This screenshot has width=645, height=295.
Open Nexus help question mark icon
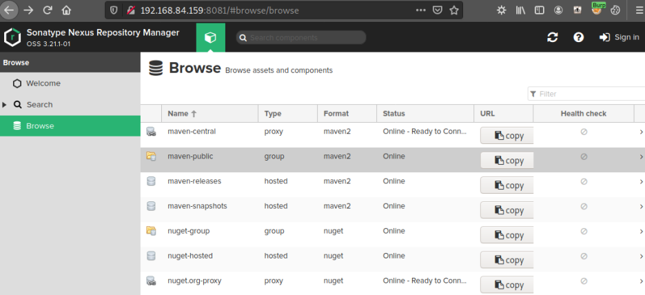click(578, 37)
